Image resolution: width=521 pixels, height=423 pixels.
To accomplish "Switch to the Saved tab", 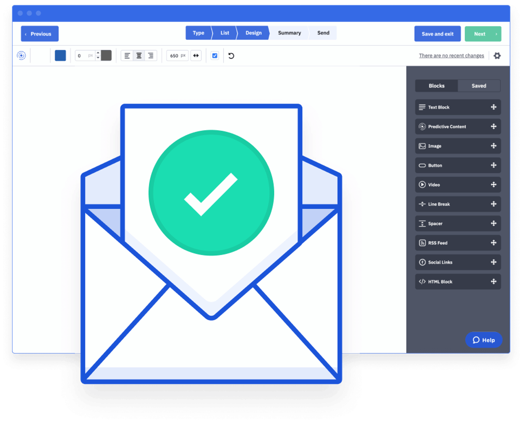I will tap(479, 86).
